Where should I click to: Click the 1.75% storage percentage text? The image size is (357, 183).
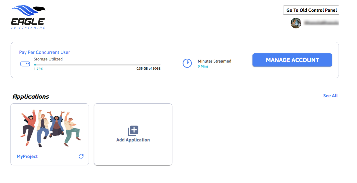[x=38, y=69]
